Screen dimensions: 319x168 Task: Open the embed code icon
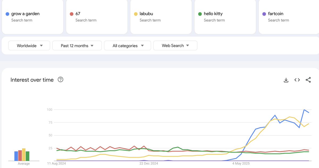point(297,80)
